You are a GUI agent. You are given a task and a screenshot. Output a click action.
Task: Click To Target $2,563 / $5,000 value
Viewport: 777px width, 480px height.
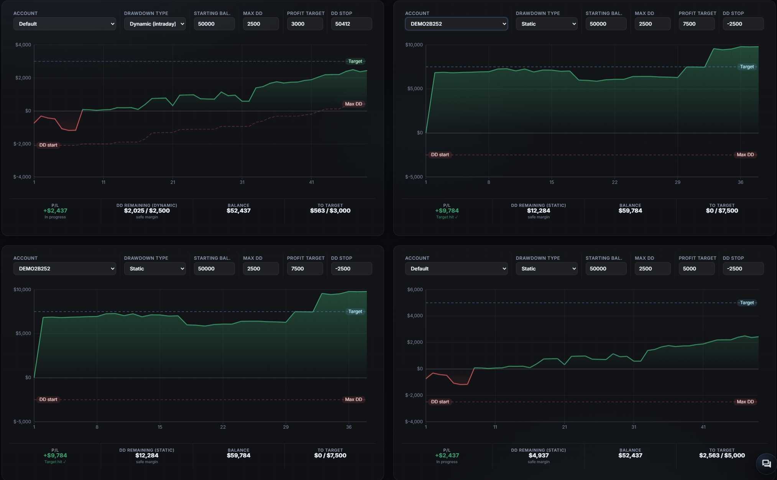coord(722,455)
